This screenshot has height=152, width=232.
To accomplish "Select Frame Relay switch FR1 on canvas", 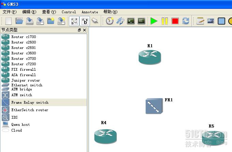I will pyautogui.click(x=154, y=106).
